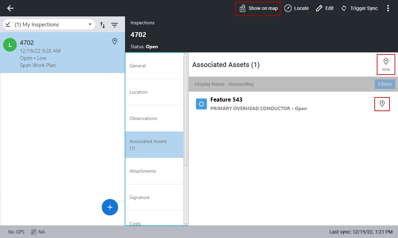Click the Locate compass icon
Screen dimensions: 398x238
tap(288, 8)
